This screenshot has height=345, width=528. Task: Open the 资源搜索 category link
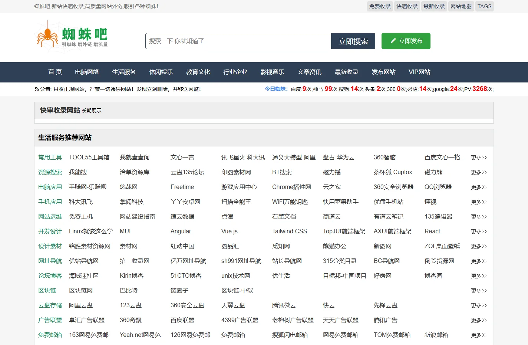(50, 172)
